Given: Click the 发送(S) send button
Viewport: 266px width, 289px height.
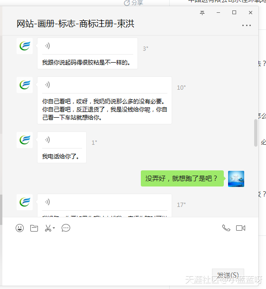Looking at the screenshot, I should tap(228, 276).
